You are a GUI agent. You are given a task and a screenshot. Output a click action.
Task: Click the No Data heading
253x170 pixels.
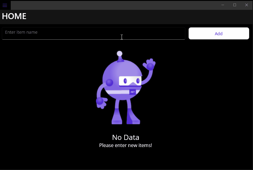click(x=125, y=137)
